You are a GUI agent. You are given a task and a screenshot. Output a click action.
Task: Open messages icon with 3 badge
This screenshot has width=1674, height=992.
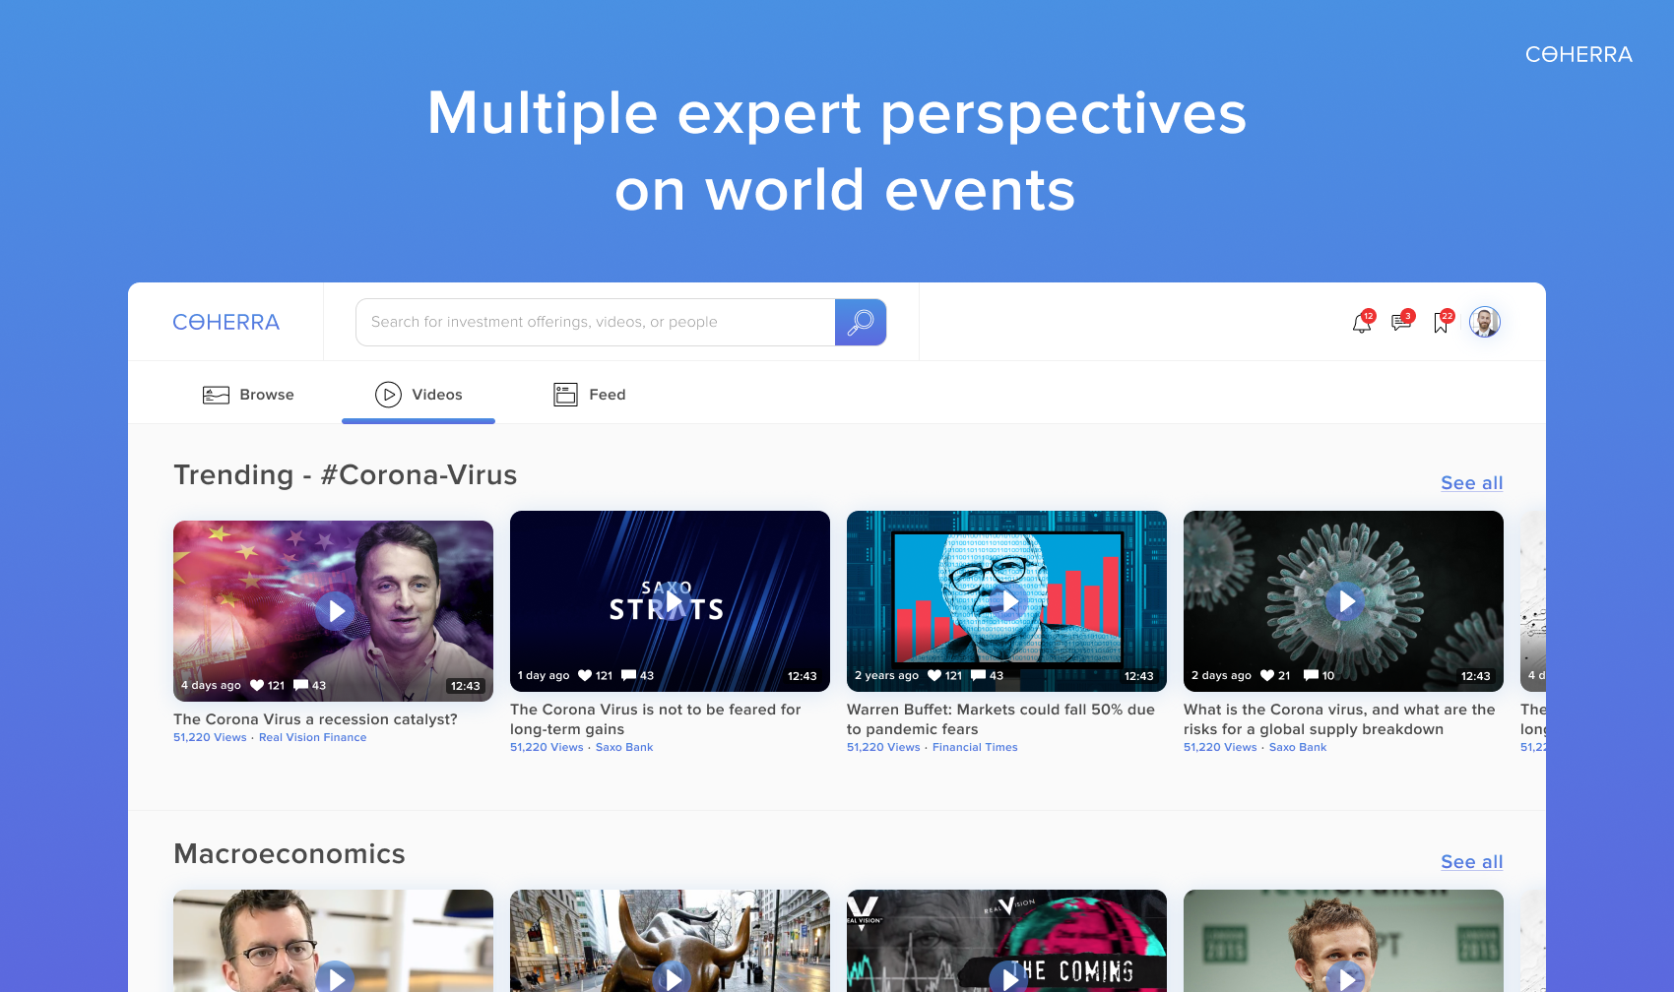coord(1401,322)
